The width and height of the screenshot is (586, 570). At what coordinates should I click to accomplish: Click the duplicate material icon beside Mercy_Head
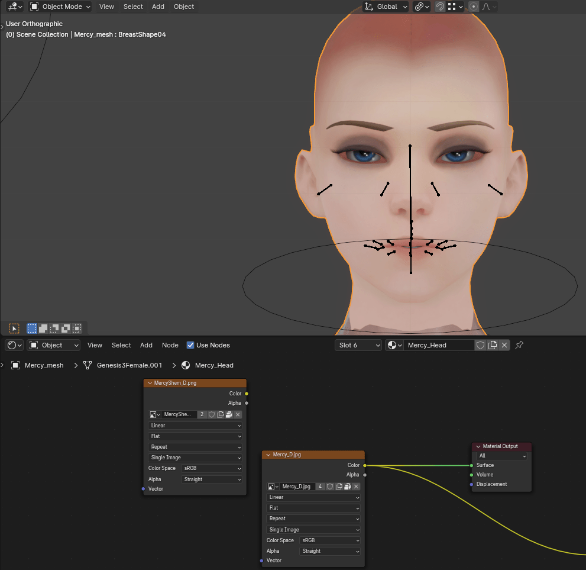click(493, 344)
